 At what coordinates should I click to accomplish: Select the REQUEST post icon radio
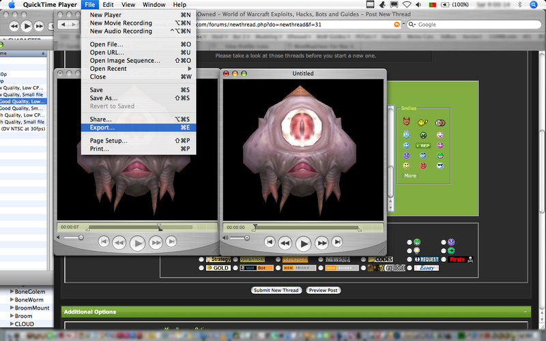[409, 259]
